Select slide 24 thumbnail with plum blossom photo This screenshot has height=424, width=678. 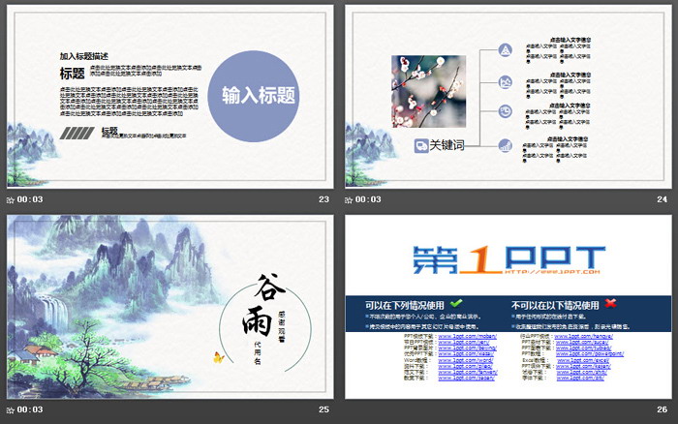(508, 97)
